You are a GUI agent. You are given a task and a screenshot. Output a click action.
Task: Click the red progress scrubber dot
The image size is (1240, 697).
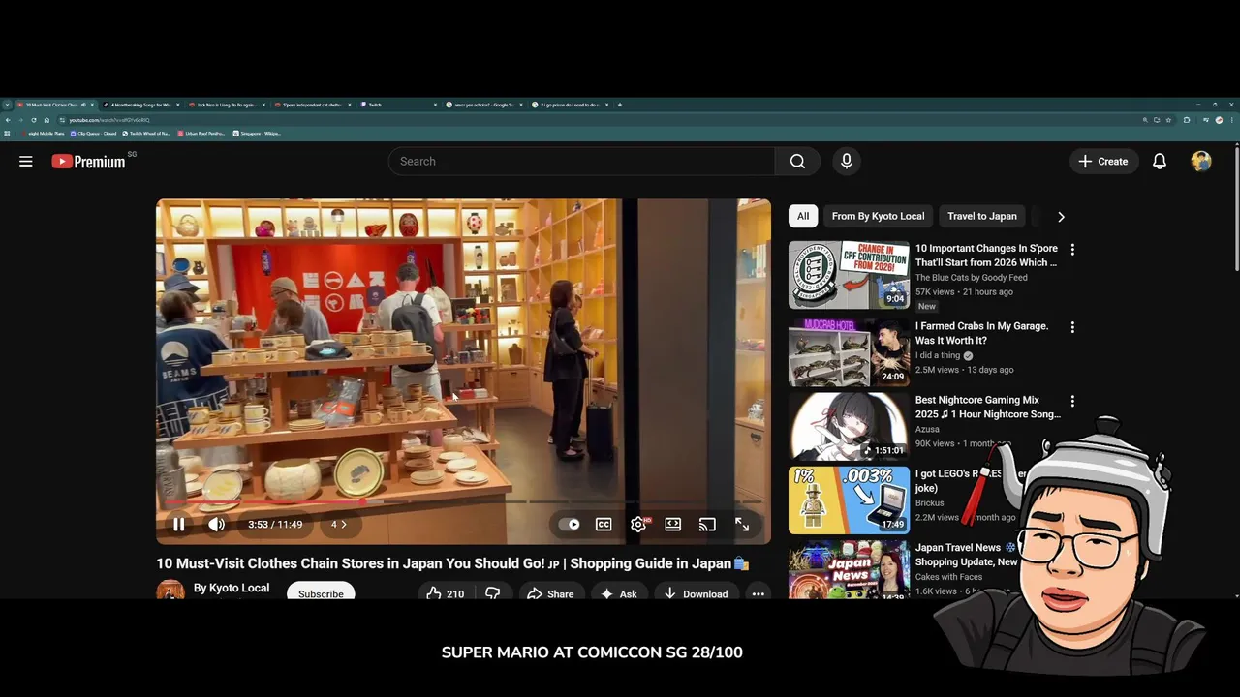(363, 502)
